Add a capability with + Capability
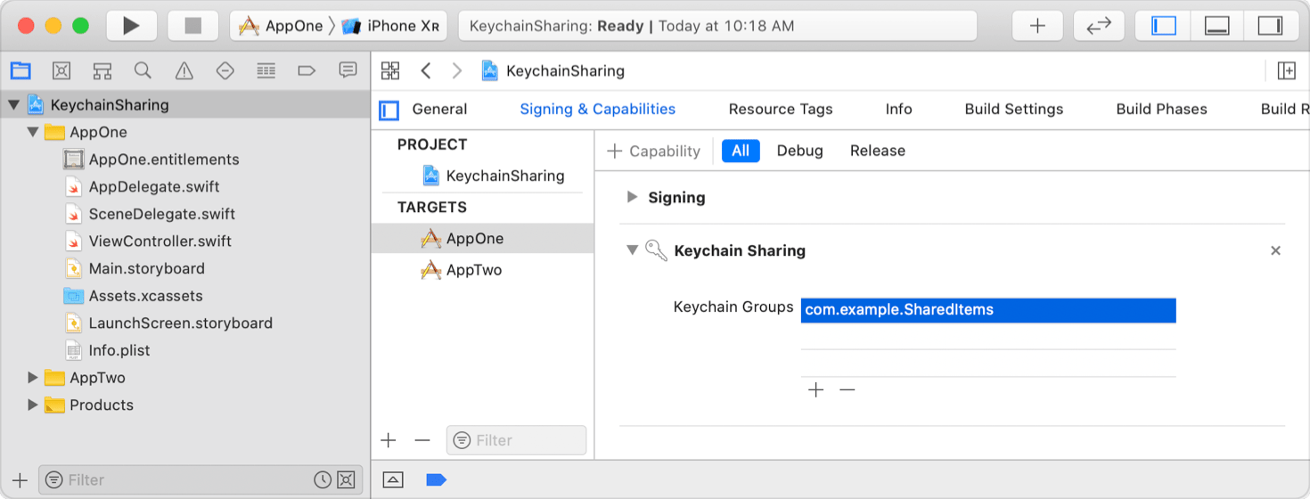This screenshot has height=499, width=1310. [654, 151]
